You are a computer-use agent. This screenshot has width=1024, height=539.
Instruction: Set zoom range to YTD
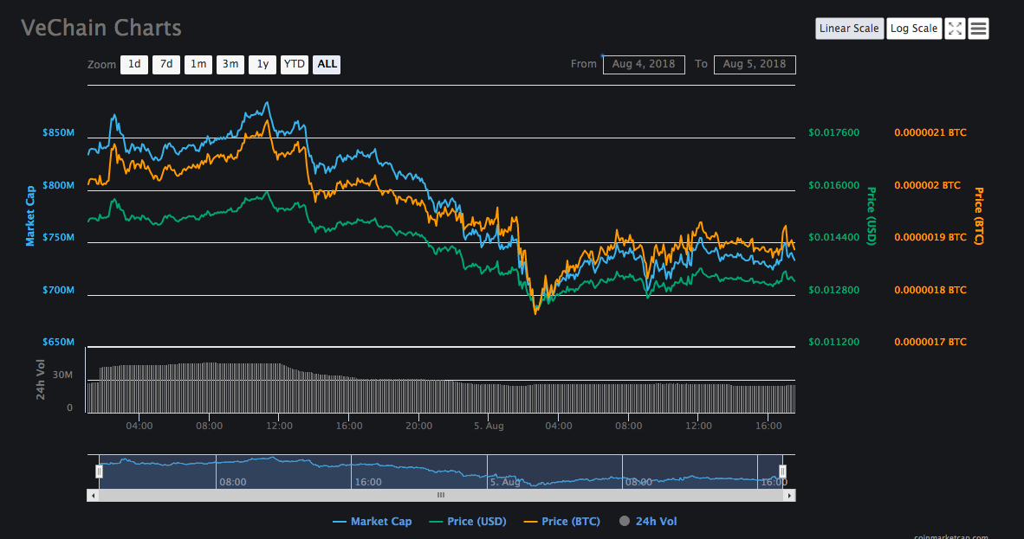294,64
